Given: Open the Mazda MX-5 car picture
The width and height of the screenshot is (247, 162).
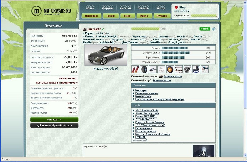Looking at the screenshot, I should (x=106, y=55).
